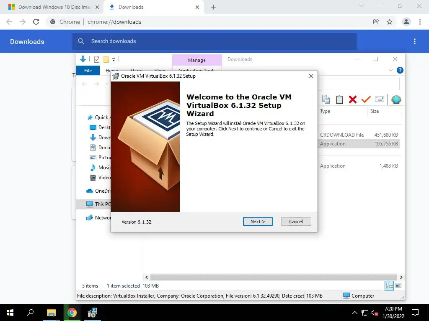Open Desktop in navigation pane
429x321 pixels.
pyautogui.click(x=100, y=127)
